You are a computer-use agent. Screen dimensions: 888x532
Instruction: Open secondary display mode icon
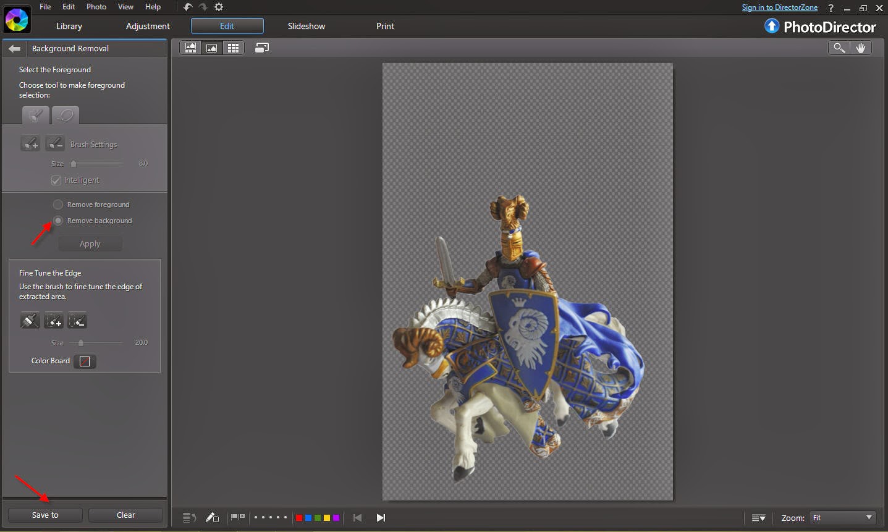tap(262, 48)
